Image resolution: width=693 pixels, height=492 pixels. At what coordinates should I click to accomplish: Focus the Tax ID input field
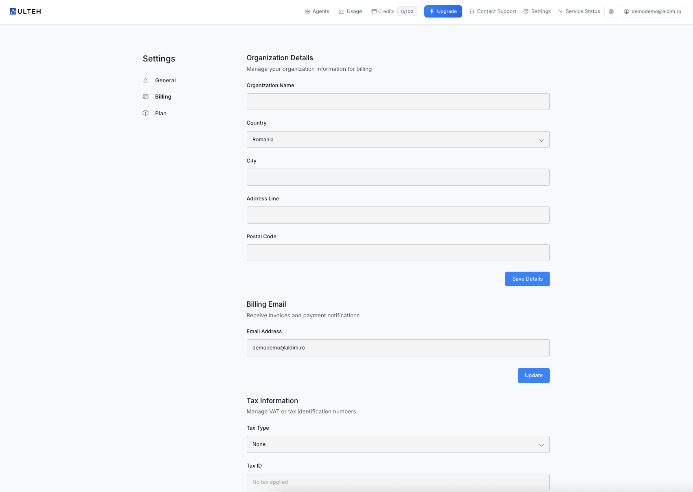pos(398,482)
